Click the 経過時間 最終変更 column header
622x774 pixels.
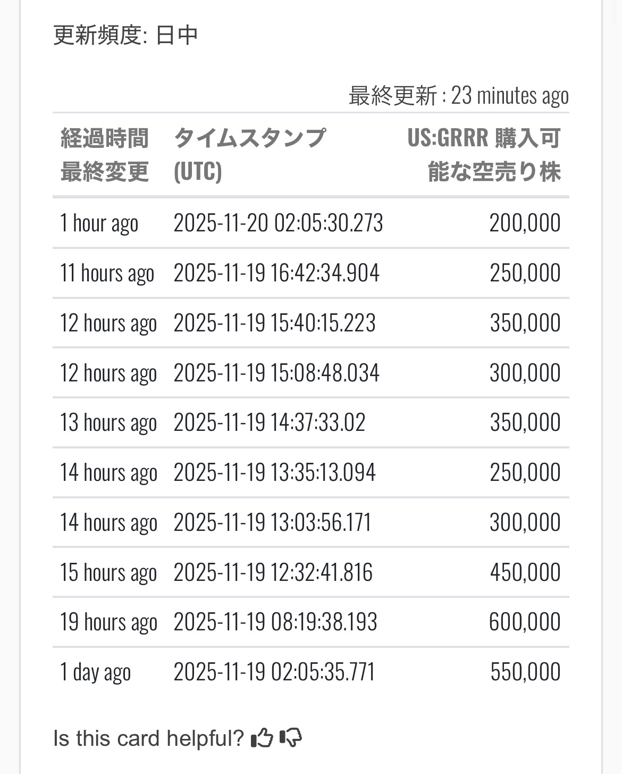(x=105, y=155)
